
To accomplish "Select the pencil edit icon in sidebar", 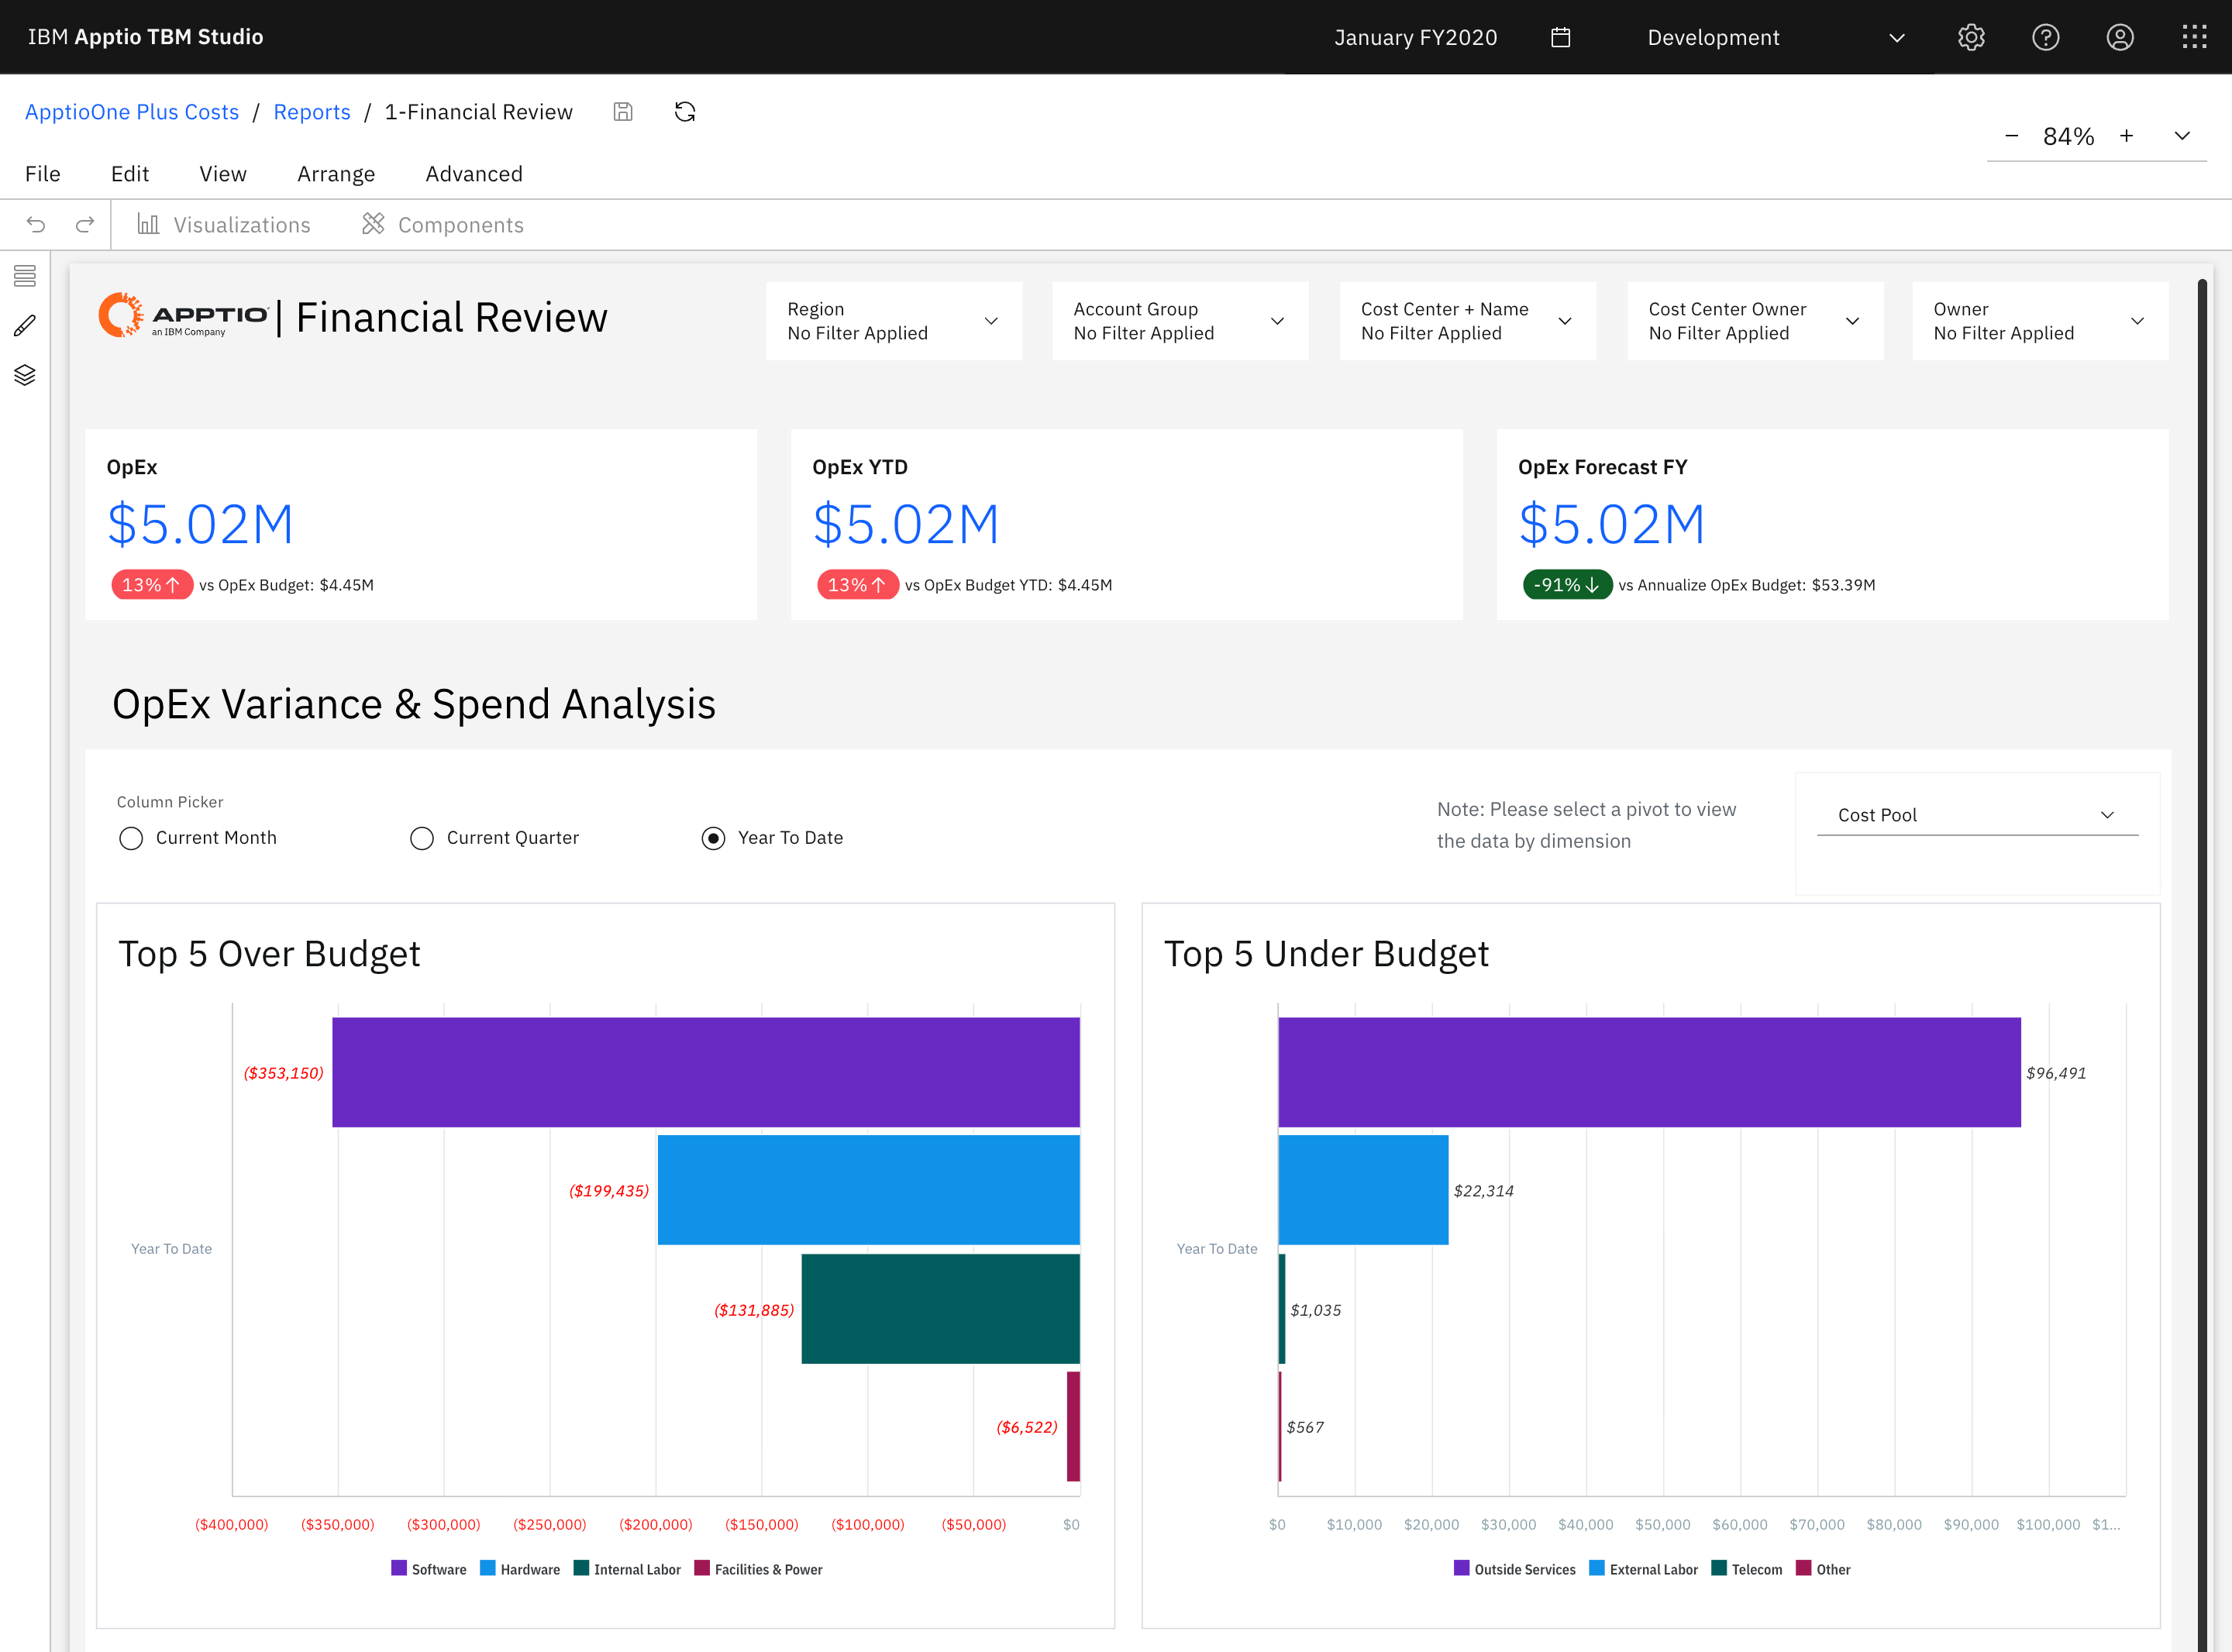I will click(25, 325).
